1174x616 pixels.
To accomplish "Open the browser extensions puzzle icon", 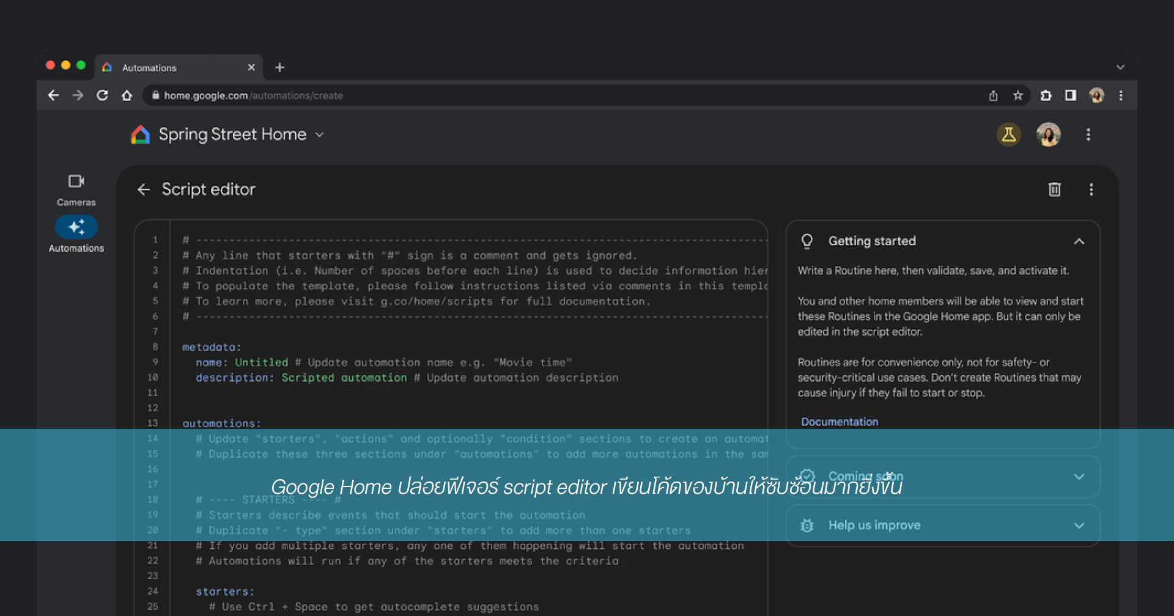I will tap(1046, 95).
